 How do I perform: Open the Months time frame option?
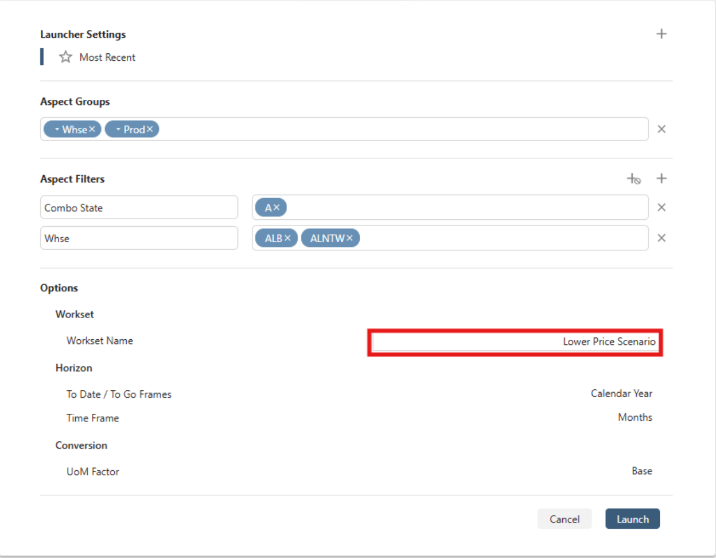coord(635,417)
